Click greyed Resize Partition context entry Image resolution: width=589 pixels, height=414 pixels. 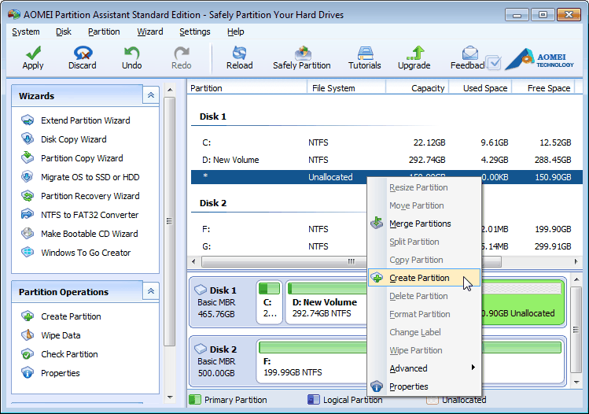424,187
